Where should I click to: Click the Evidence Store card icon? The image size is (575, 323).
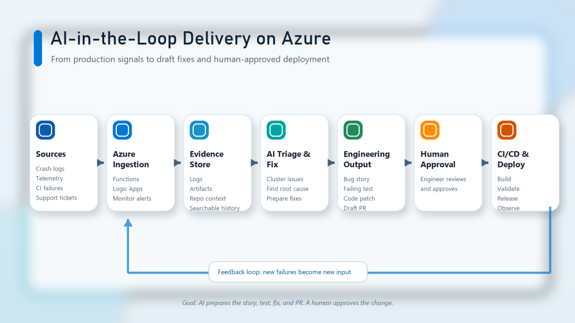coord(199,130)
